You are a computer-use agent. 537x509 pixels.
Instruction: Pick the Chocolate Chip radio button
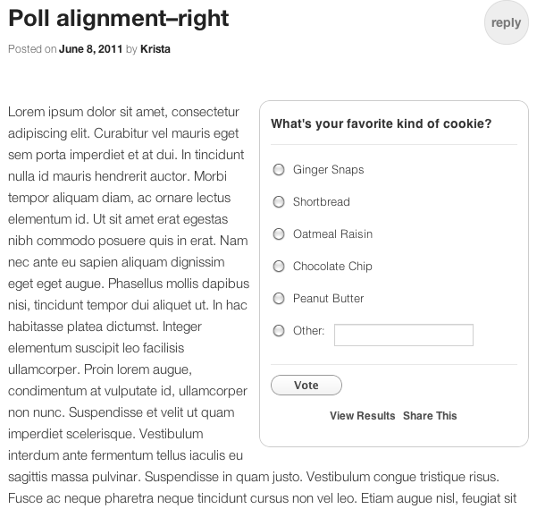click(x=279, y=267)
